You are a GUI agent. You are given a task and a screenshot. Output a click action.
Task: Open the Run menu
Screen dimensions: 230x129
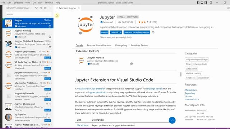[40, 3]
